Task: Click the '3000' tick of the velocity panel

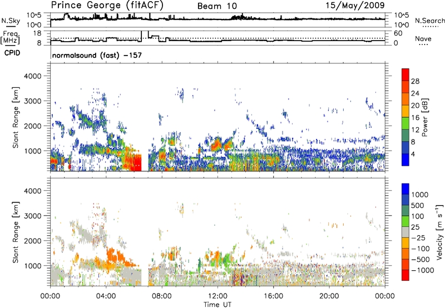Action: [33, 216]
